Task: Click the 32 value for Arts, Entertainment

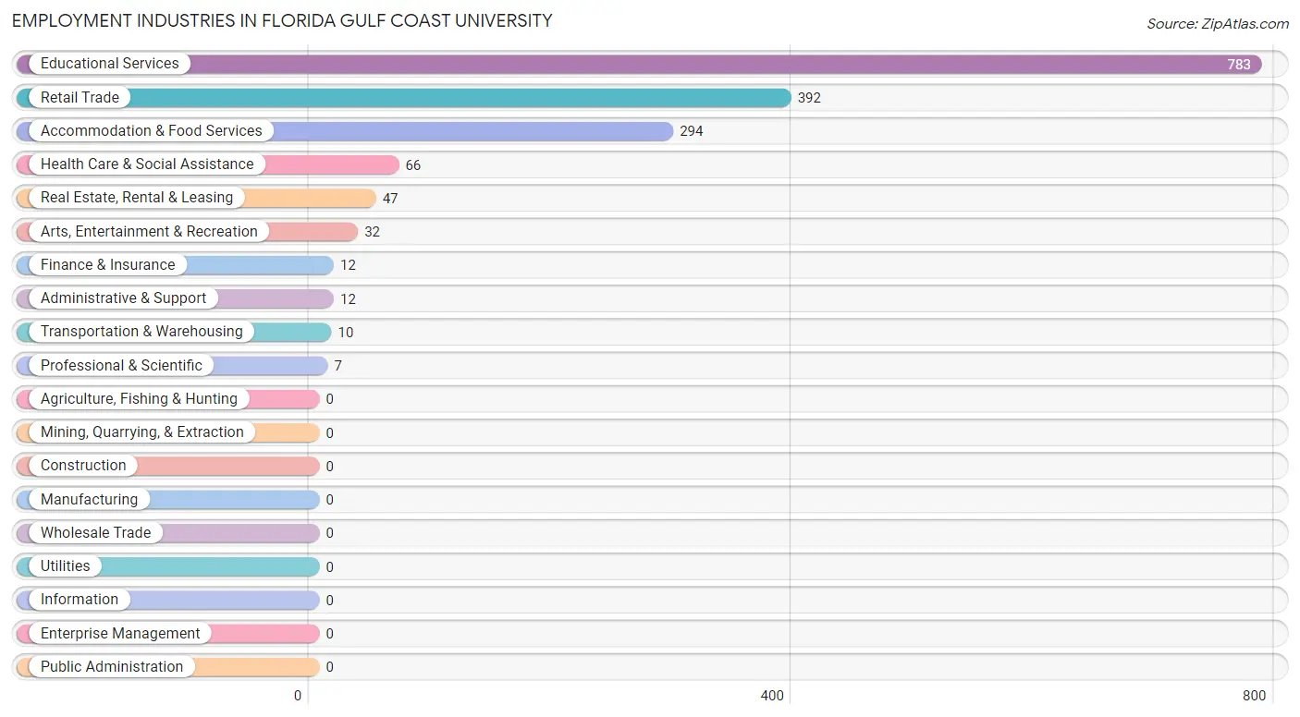Action: 372,232
